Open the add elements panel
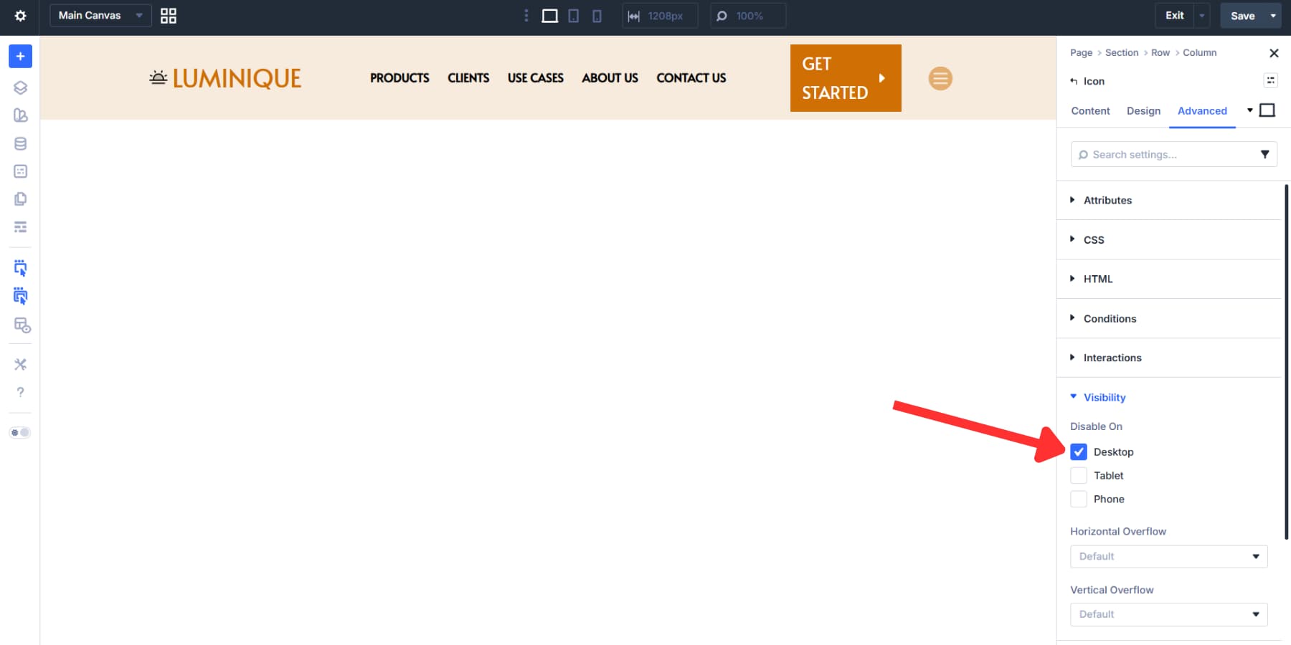 pos(20,56)
